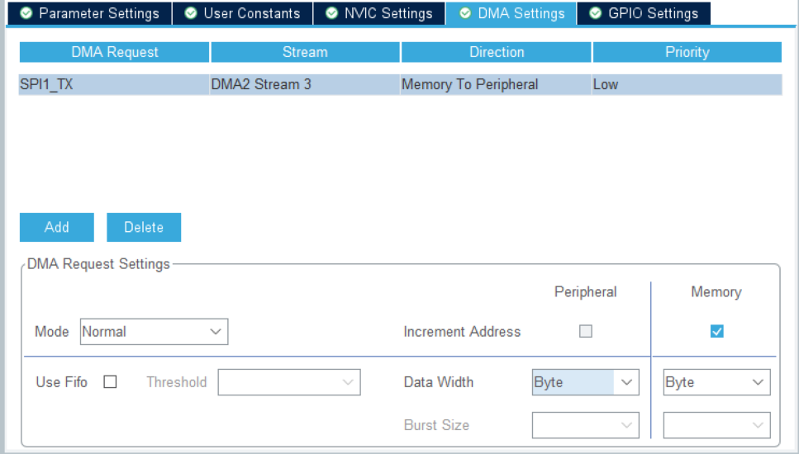Click the green check icon on GPIO Settings tab
The height and width of the screenshot is (454, 799).
pos(595,13)
